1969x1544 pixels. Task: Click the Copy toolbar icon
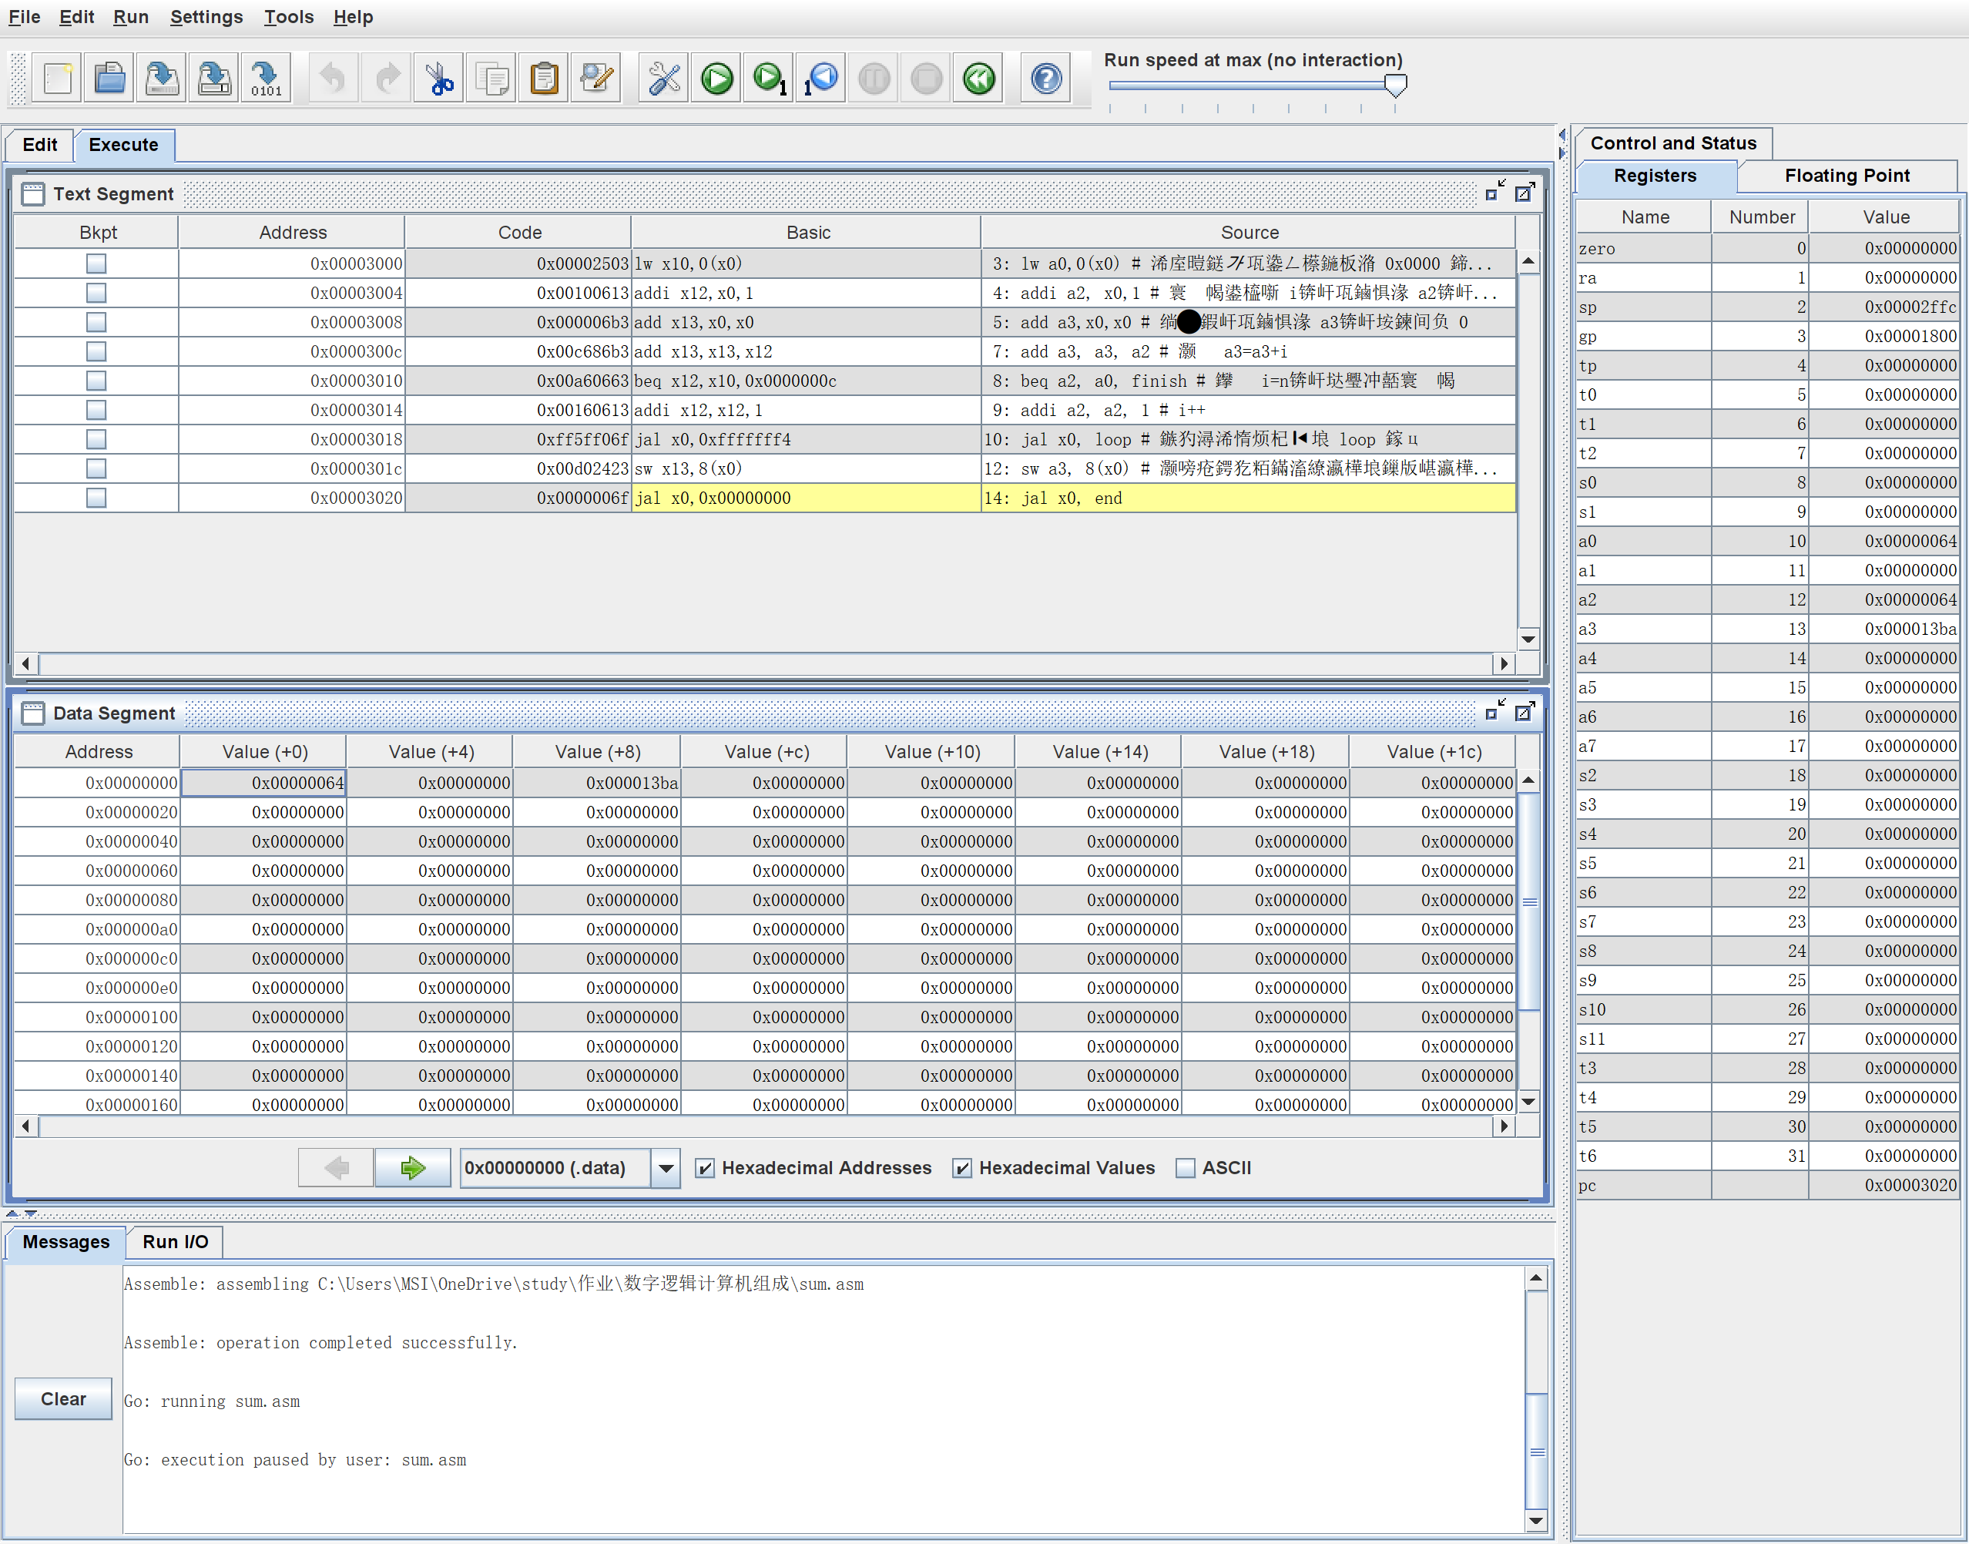[491, 79]
